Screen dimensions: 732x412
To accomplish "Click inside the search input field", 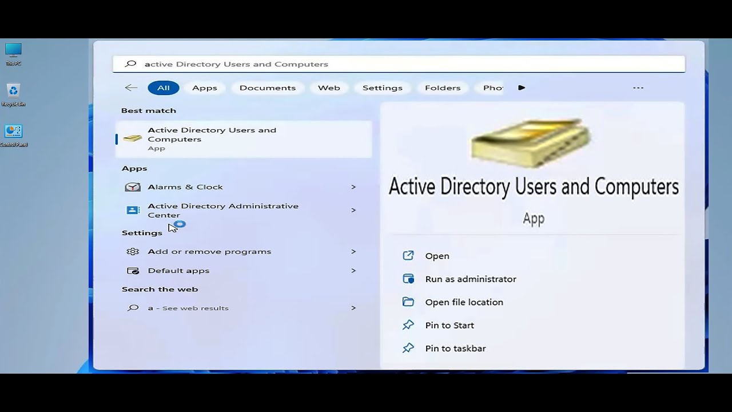I will pos(343,64).
